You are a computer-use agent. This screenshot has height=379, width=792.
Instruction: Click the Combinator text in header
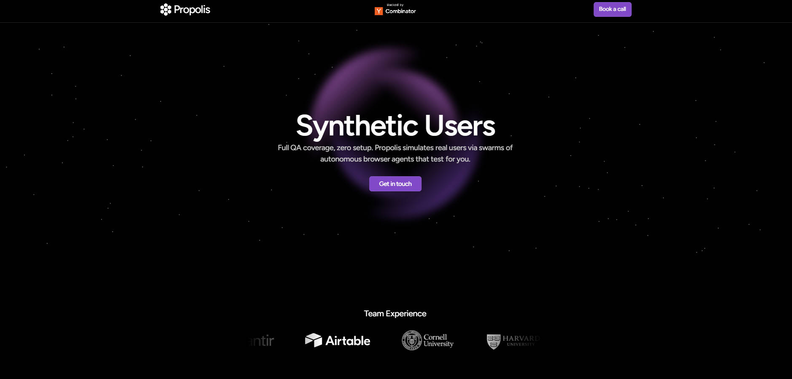tap(400, 11)
